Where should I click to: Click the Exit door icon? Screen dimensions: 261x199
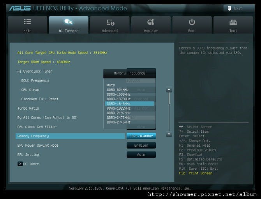pyautogui.click(x=229, y=8)
